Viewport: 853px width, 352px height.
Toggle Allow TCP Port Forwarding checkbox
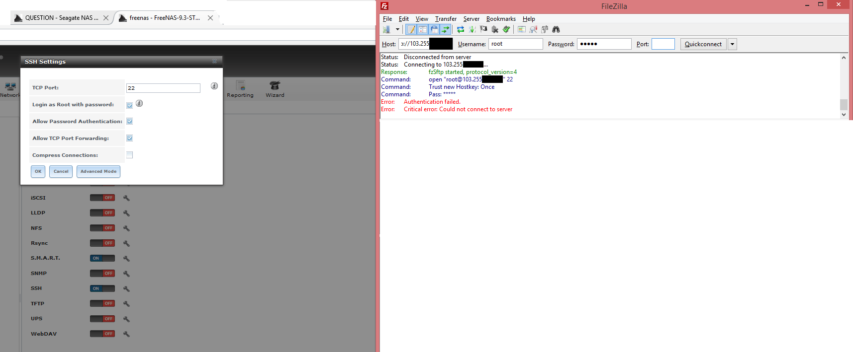click(x=129, y=138)
